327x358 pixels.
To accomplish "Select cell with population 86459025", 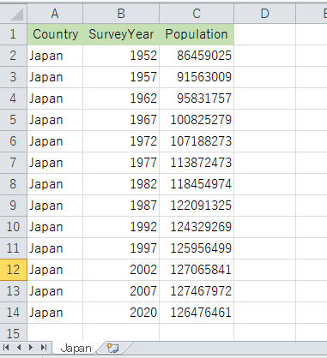I will click(197, 56).
